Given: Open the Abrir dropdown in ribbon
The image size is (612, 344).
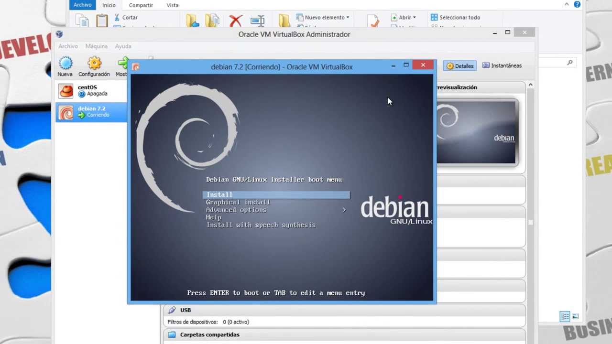Looking at the screenshot, I should click(x=404, y=17).
